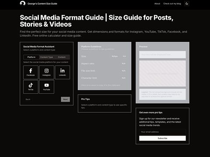Select the TikTok platform tile
The width and height of the screenshot is (210, 157).
coord(31,87)
